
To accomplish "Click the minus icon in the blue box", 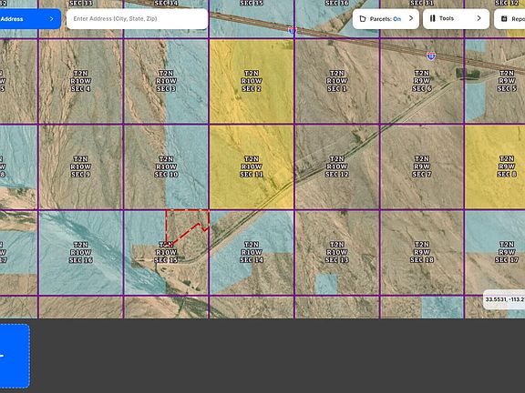I will tap(2, 356).
